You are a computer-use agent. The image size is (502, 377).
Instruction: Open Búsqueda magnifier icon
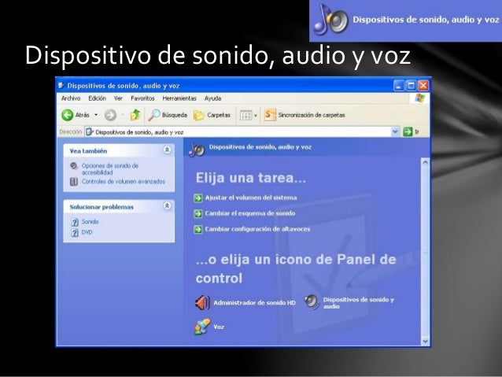pyautogui.click(x=153, y=115)
